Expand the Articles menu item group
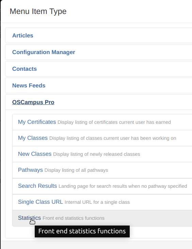The height and width of the screenshot is (249, 192). pyautogui.click(x=23, y=35)
